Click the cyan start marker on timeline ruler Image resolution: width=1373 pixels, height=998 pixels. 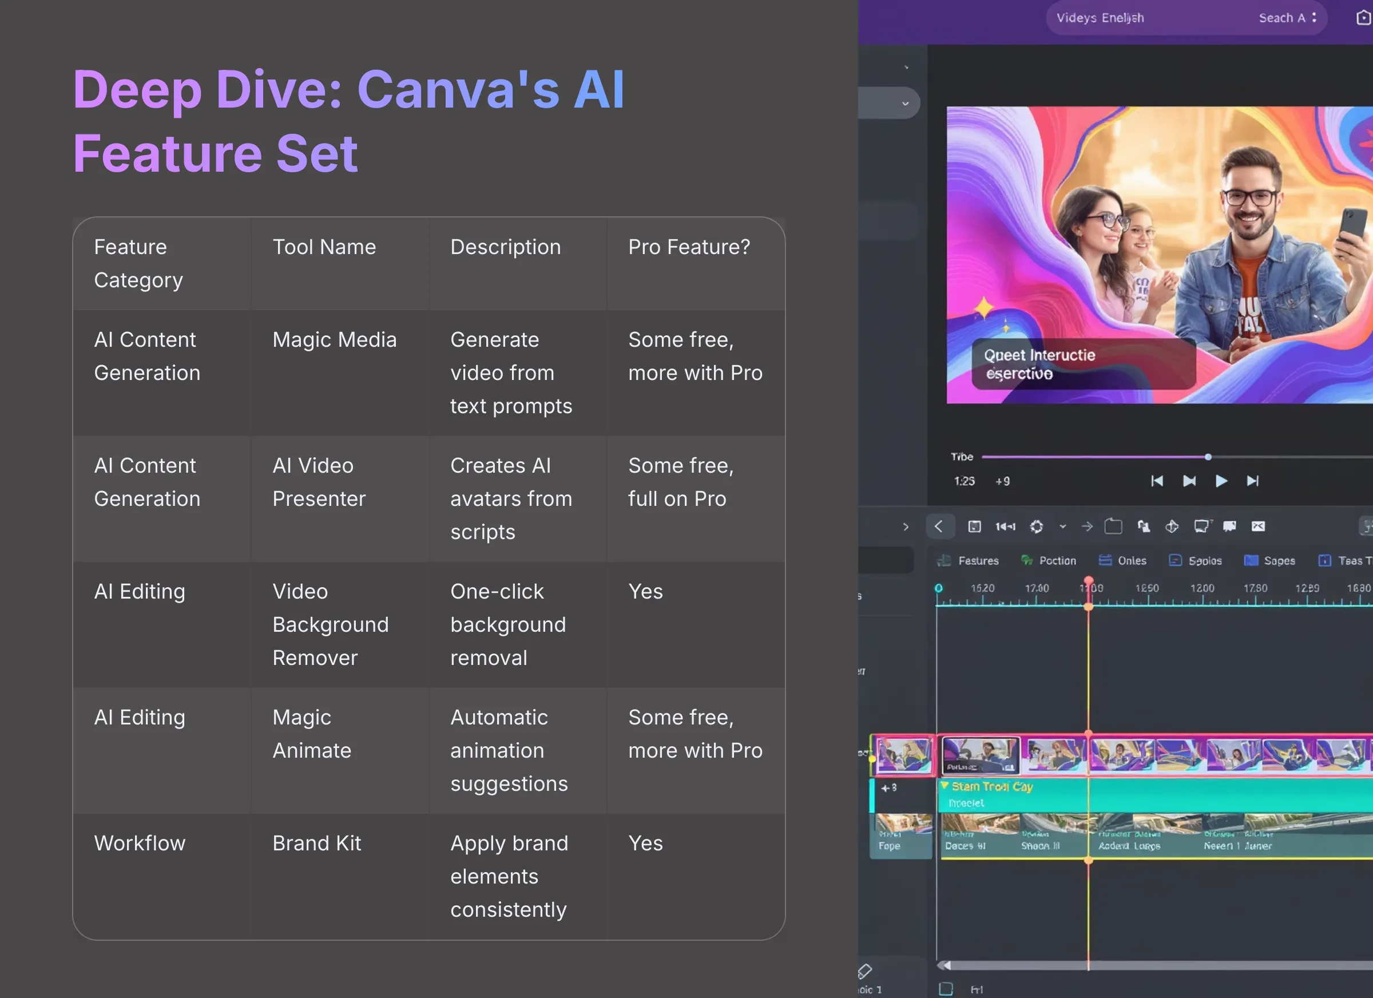938,588
